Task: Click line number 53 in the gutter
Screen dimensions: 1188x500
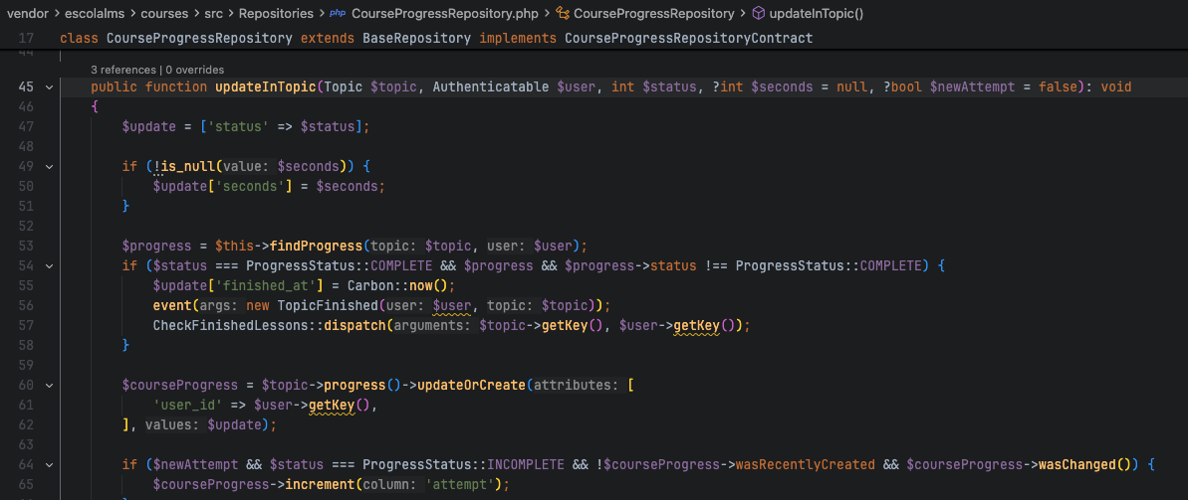Action: [x=26, y=246]
